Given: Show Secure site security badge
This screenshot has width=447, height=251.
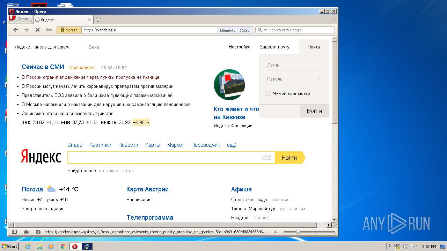Looking at the screenshot, I should point(69,30).
